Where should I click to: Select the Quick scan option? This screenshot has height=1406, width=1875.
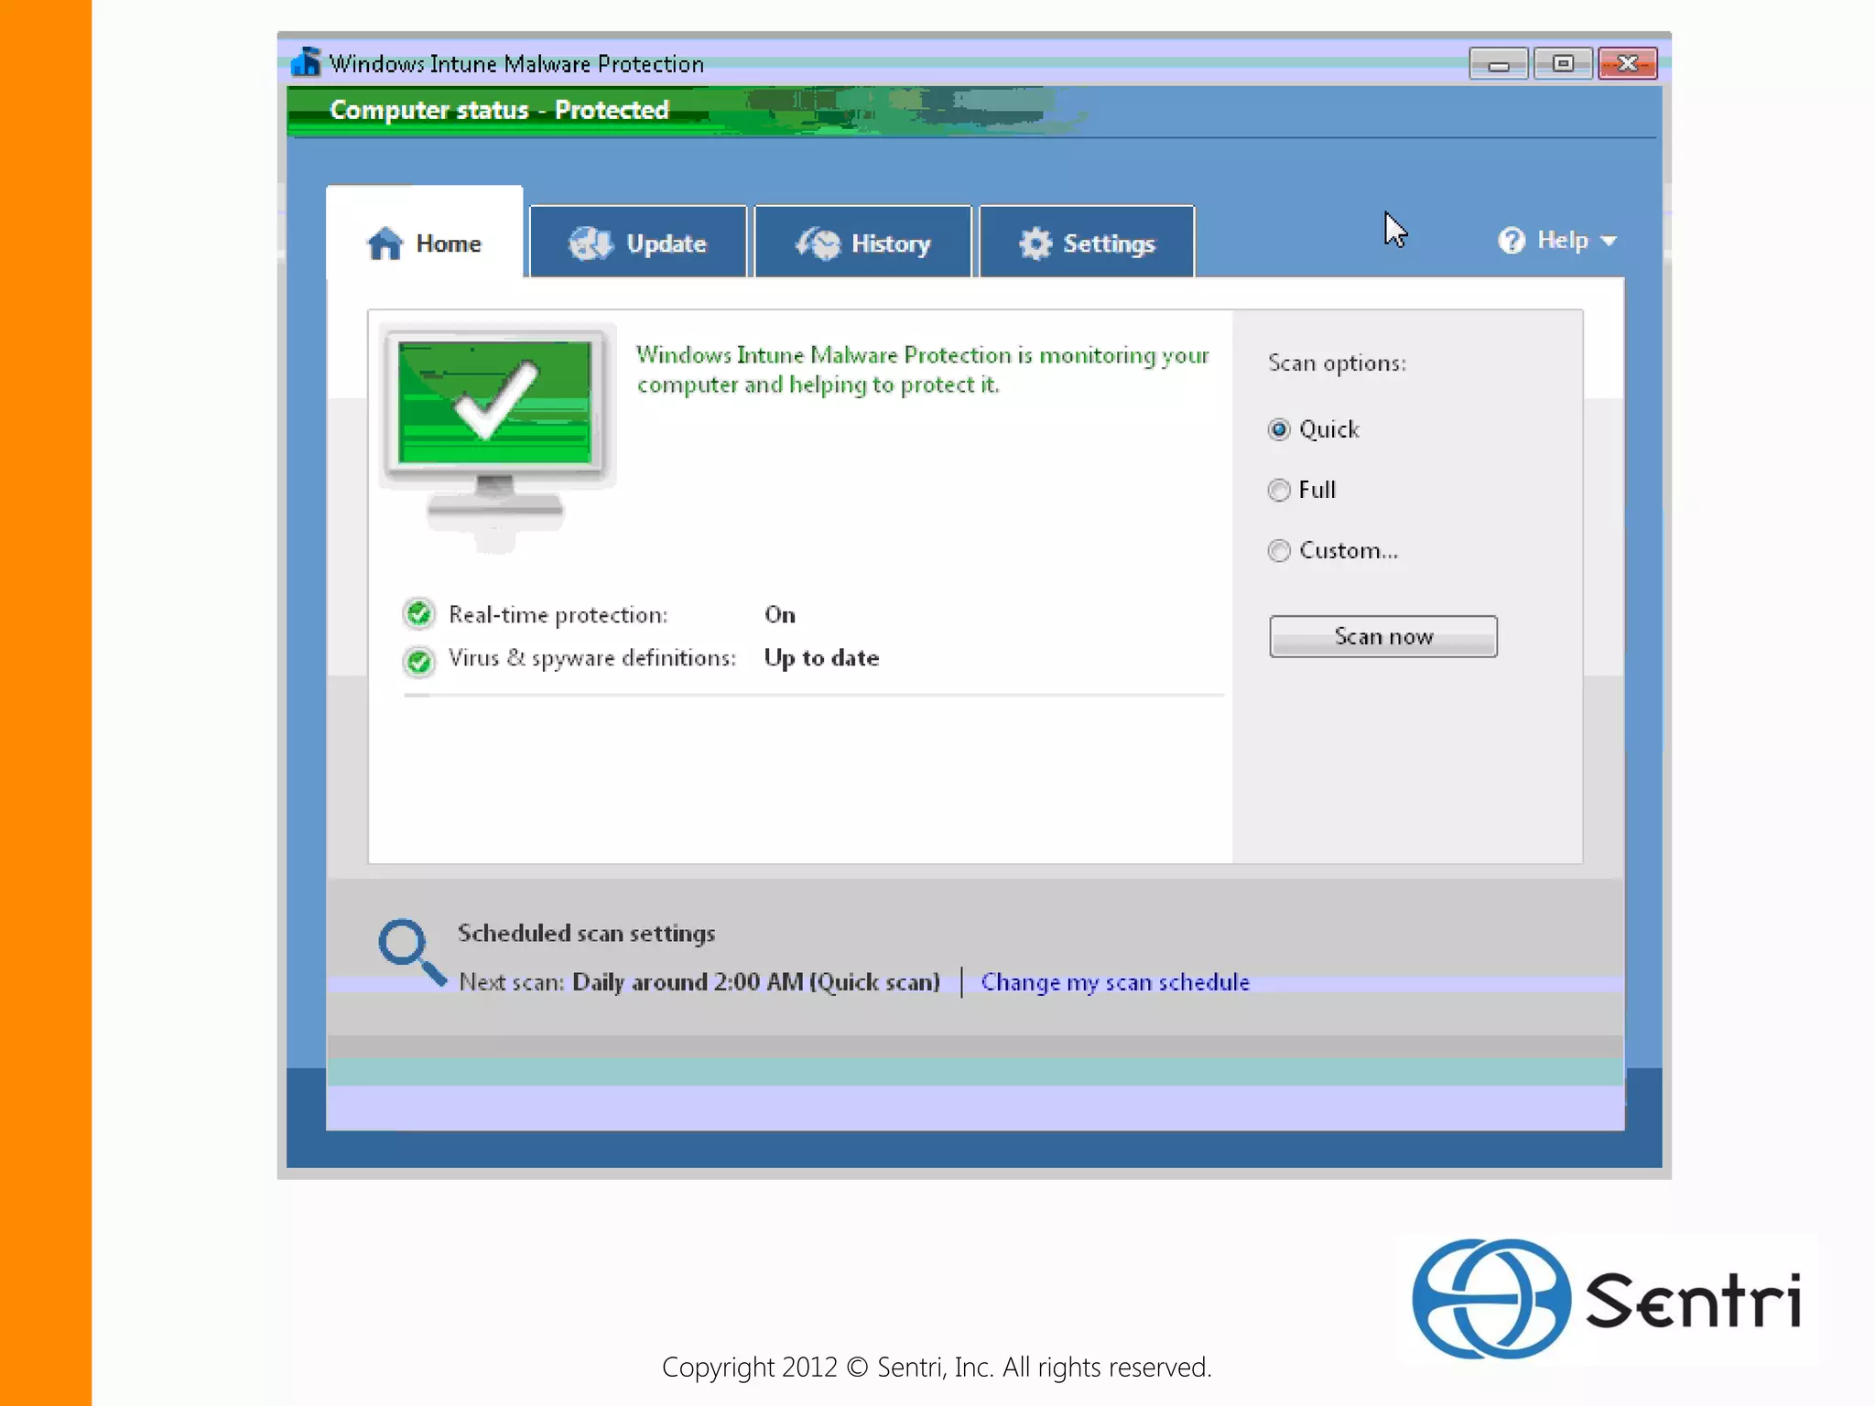pyautogui.click(x=1279, y=429)
